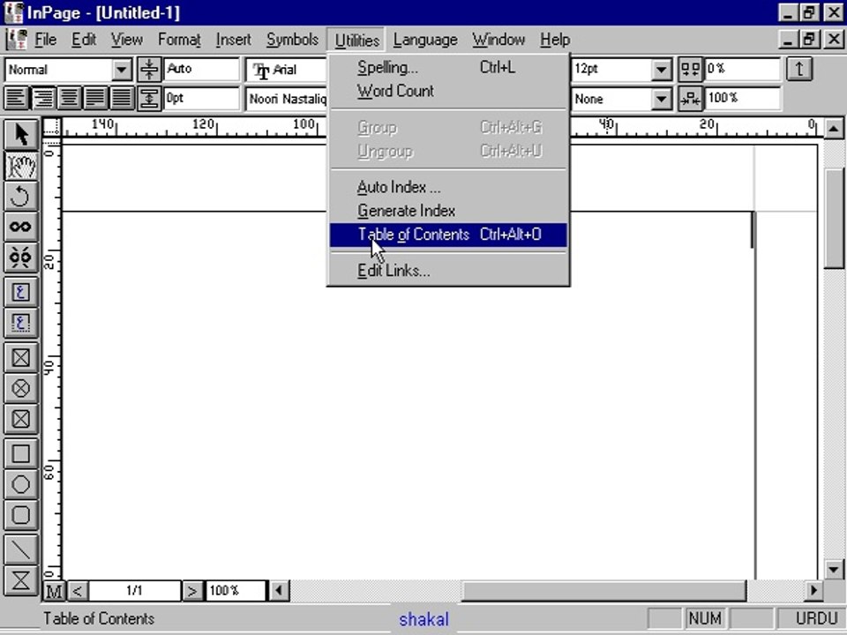This screenshot has height=635, width=847.
Task: Click the space before icon beside 0pt
Action: [x=149, y=99]
